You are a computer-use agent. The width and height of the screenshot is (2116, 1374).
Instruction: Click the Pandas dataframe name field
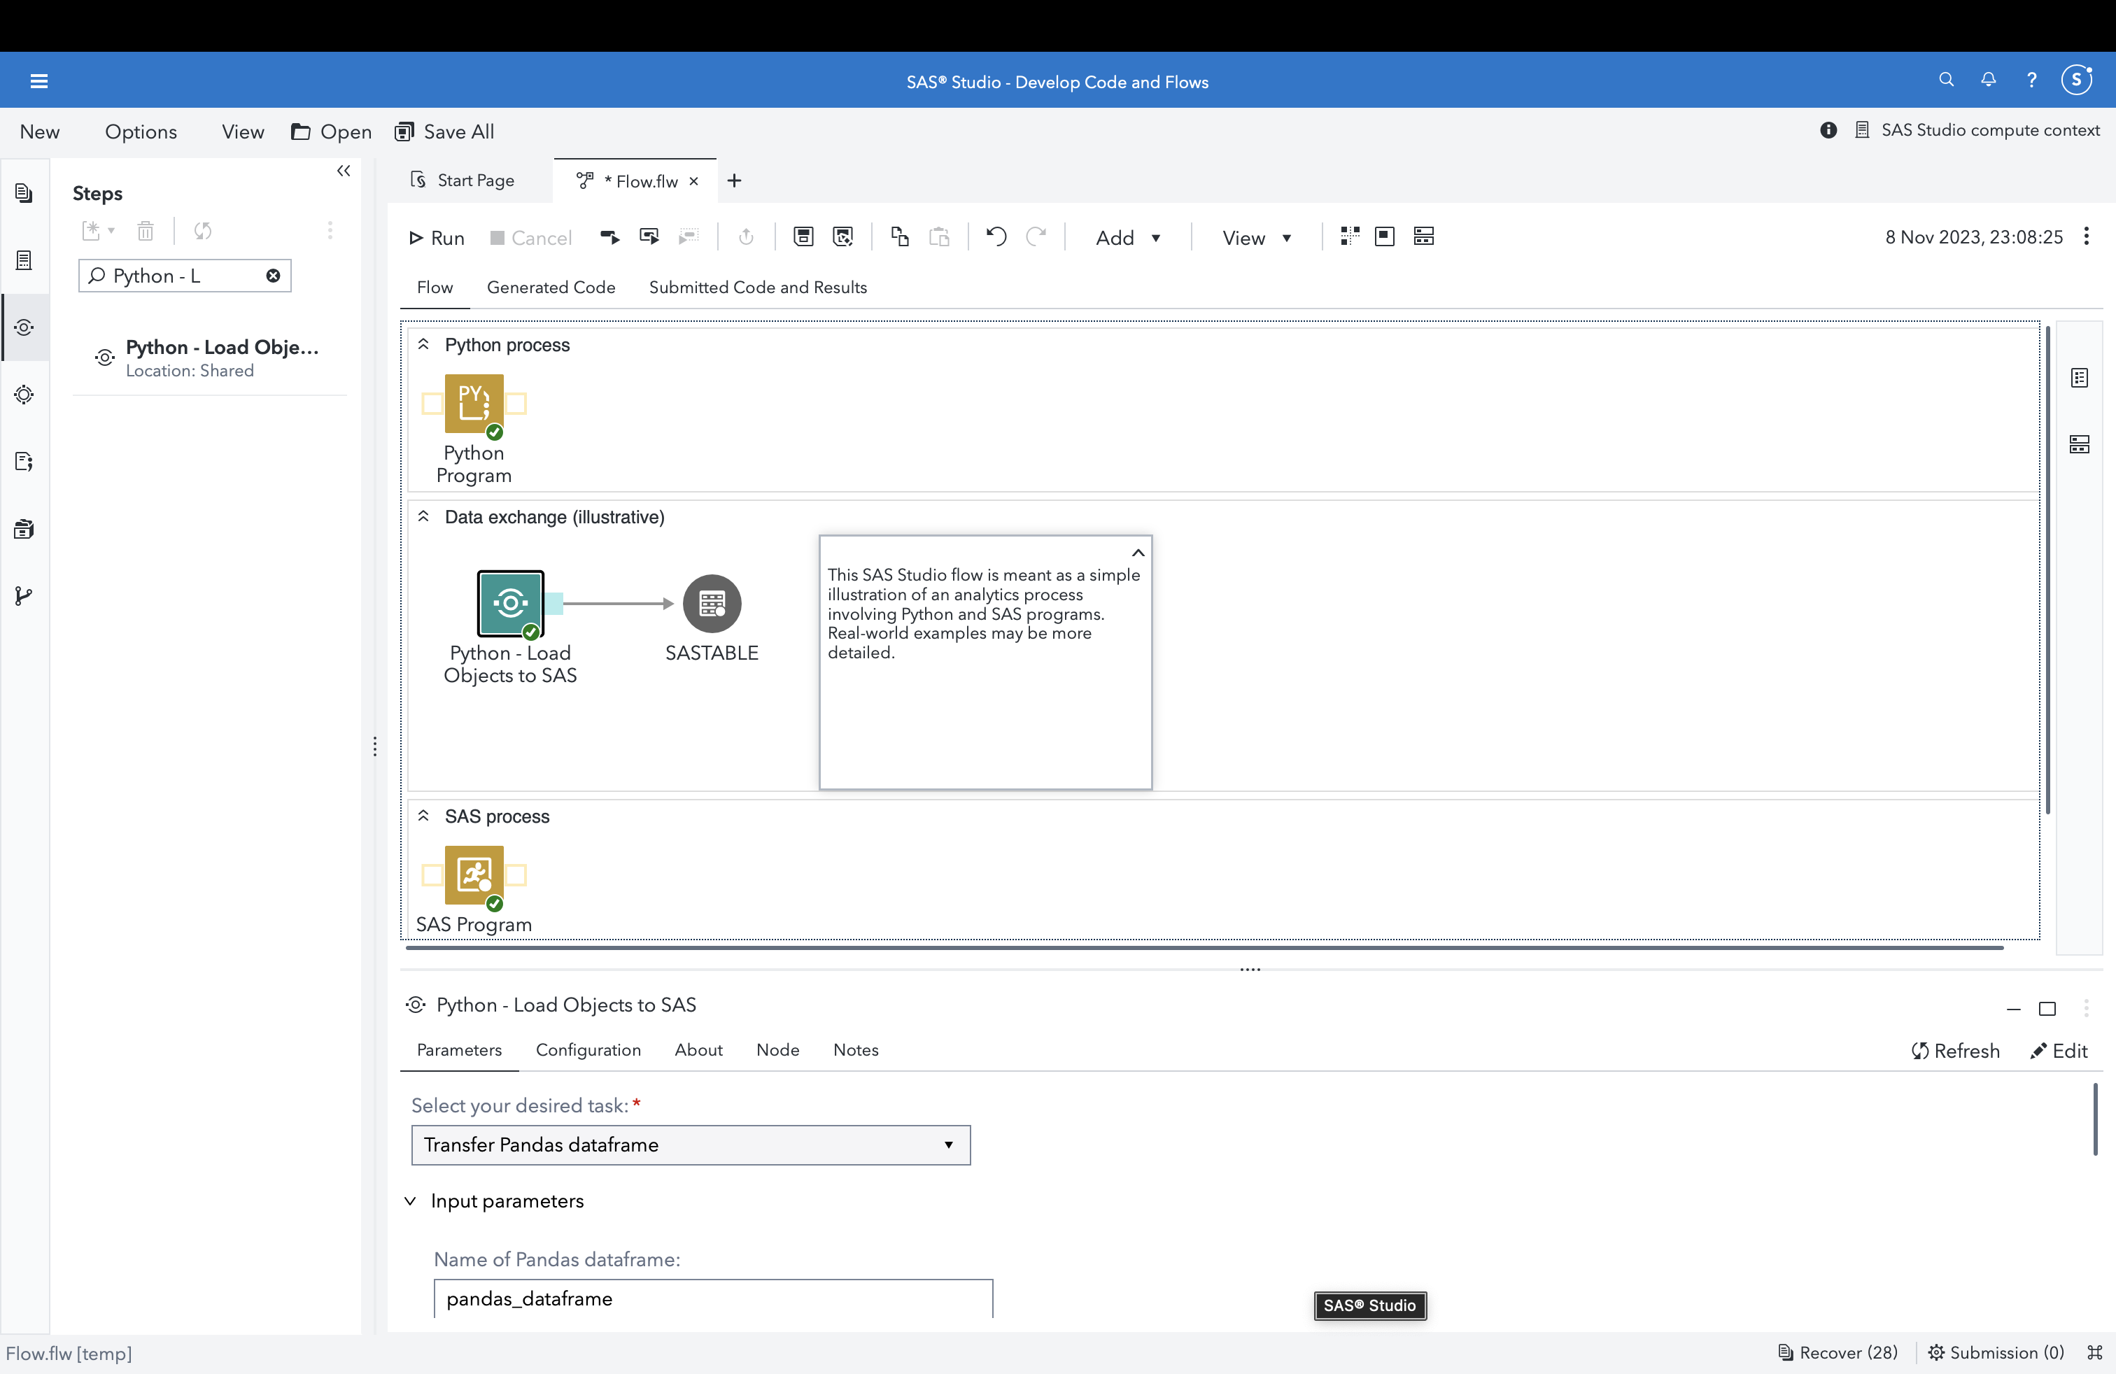(x=712, y=1298)
